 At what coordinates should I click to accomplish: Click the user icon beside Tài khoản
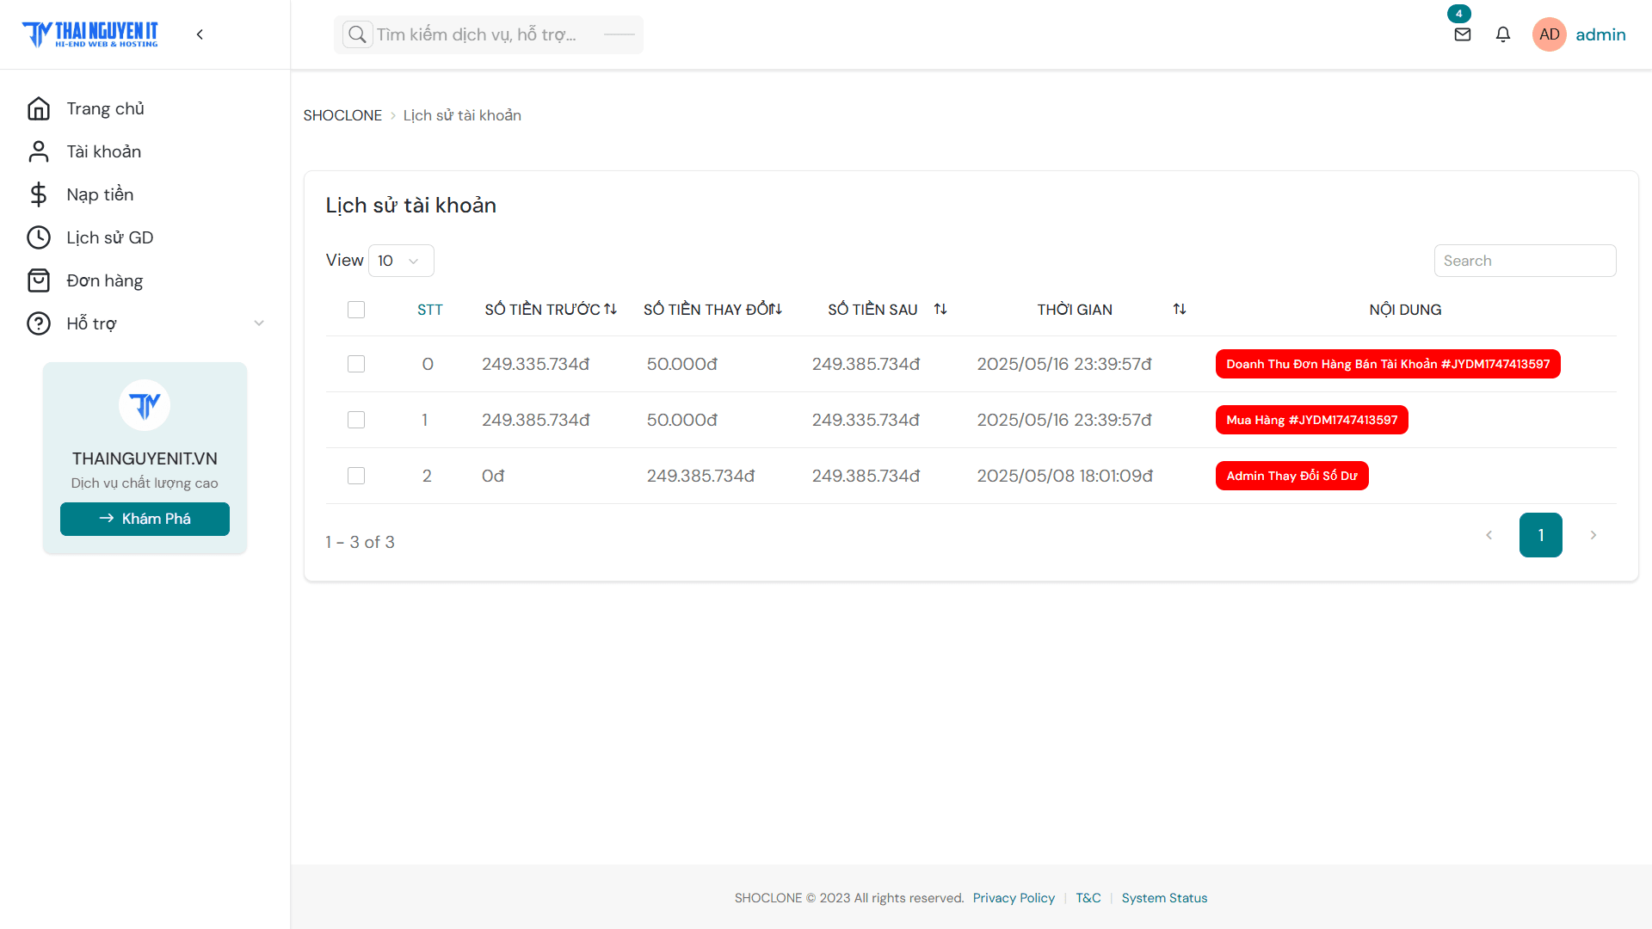39,151
